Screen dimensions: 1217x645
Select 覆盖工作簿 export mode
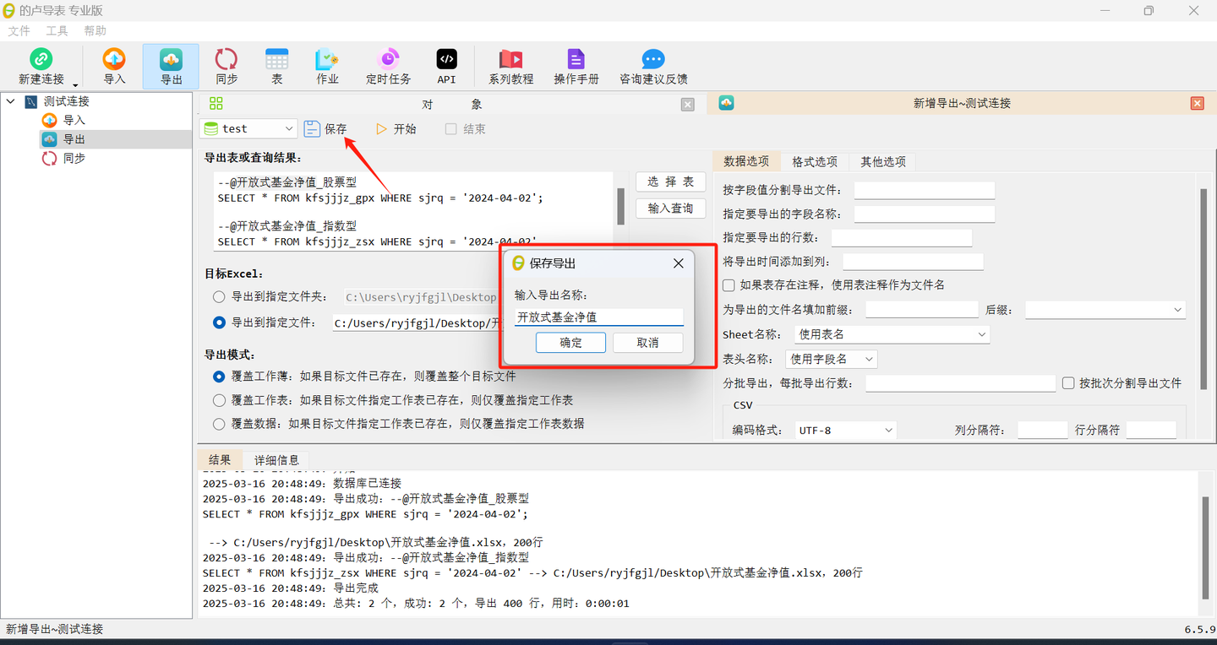pos(220,377)
